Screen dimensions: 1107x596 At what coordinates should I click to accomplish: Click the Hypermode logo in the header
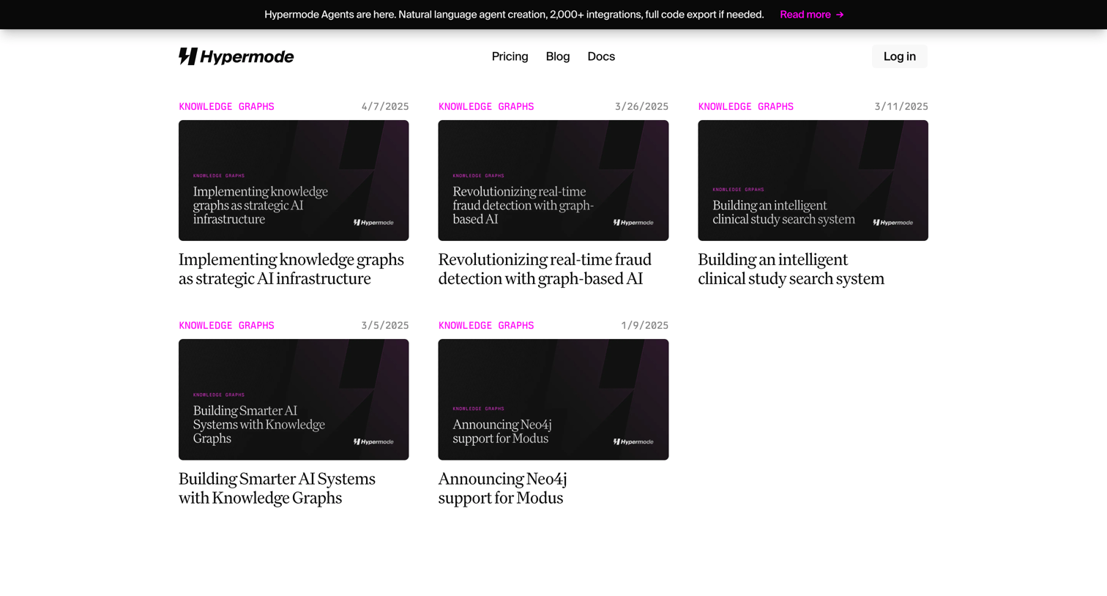pos(236,56)
